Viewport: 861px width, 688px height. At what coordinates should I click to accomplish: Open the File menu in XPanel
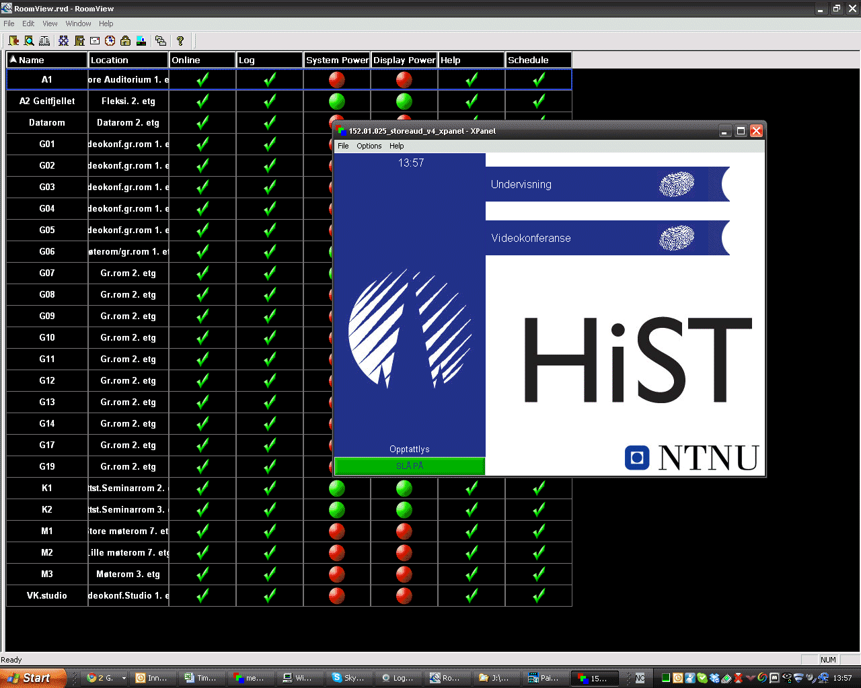tap(343, 146)
